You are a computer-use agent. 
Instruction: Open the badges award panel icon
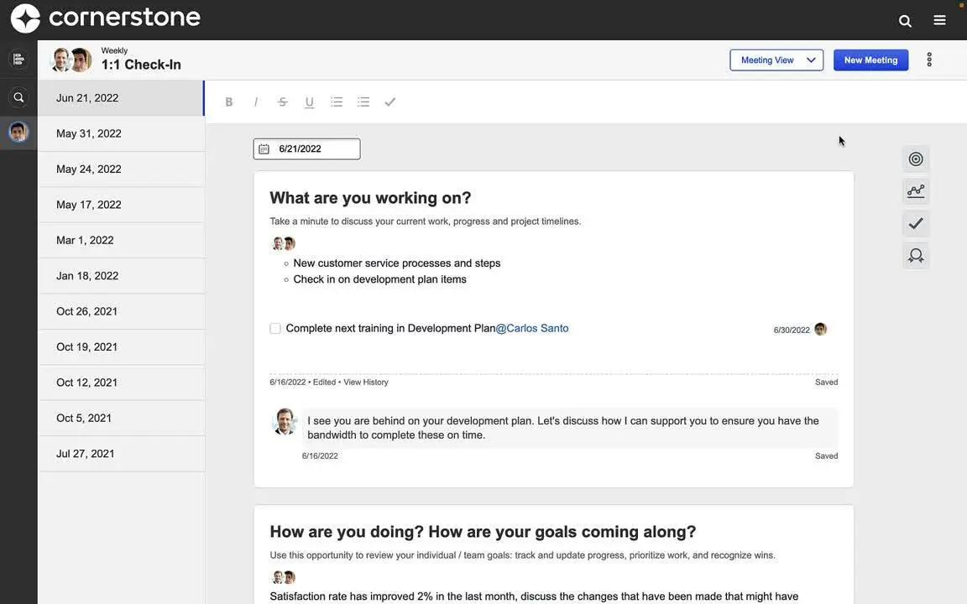pyautogui.click(x=911, y=254)
